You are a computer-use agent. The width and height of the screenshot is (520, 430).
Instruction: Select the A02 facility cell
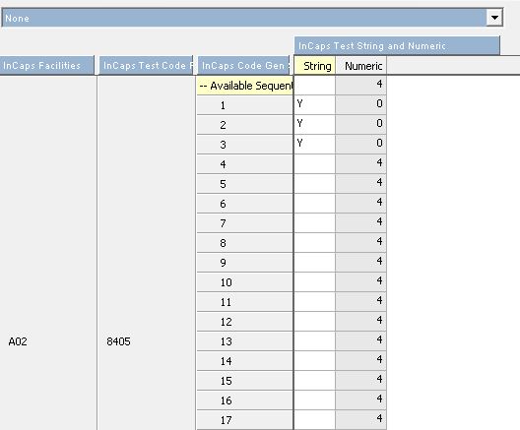click(18, 341)
